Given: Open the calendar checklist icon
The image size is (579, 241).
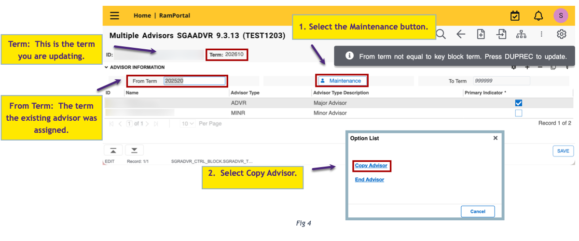Looking at the screenshot, I should pyautogui.click(x=515, y=16).
